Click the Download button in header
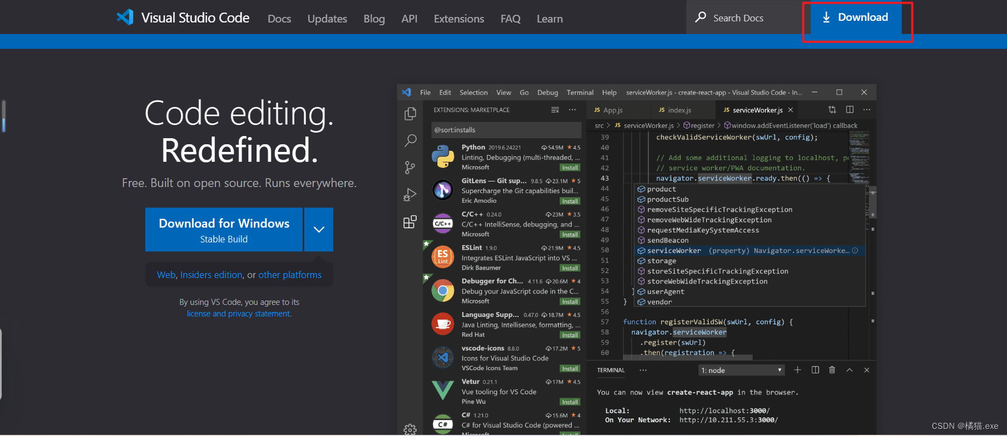 pos(856,18)
